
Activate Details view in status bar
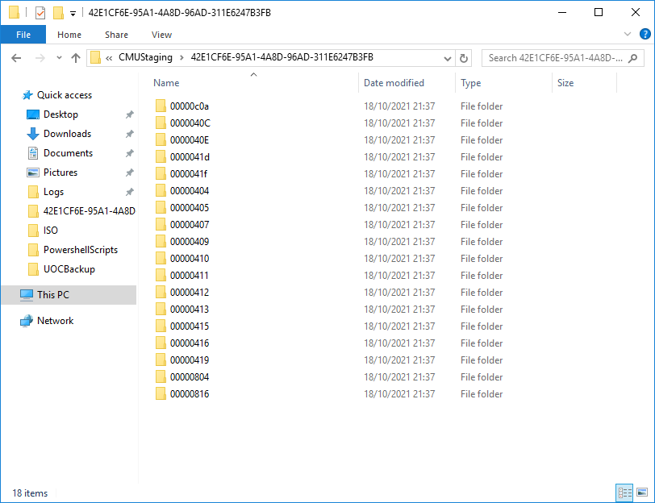[624, 493]
